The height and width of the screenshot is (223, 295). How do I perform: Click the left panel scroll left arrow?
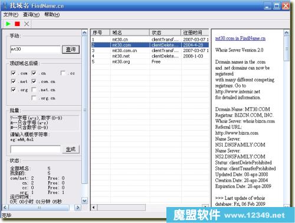coord(5,208)
